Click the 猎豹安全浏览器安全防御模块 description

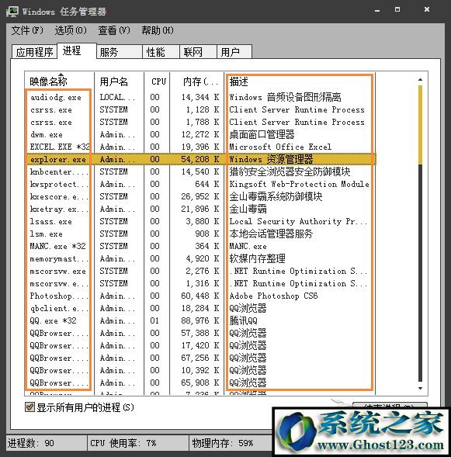click(290, 171)
